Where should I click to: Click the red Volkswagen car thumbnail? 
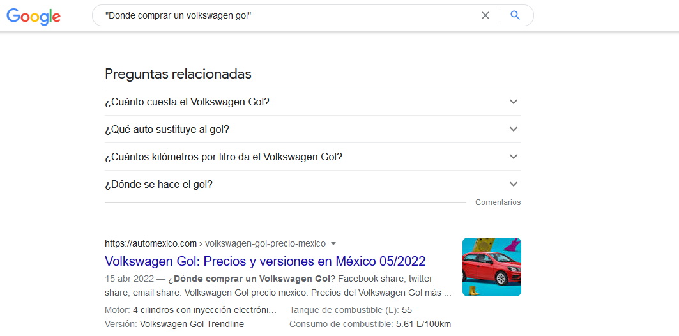(491, 267)
